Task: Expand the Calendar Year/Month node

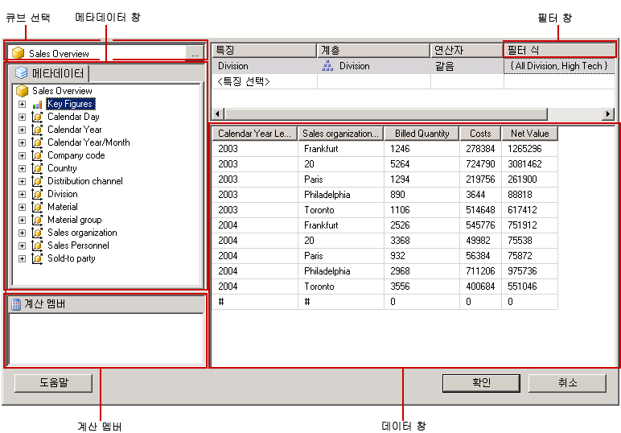Action: [23, 142]
